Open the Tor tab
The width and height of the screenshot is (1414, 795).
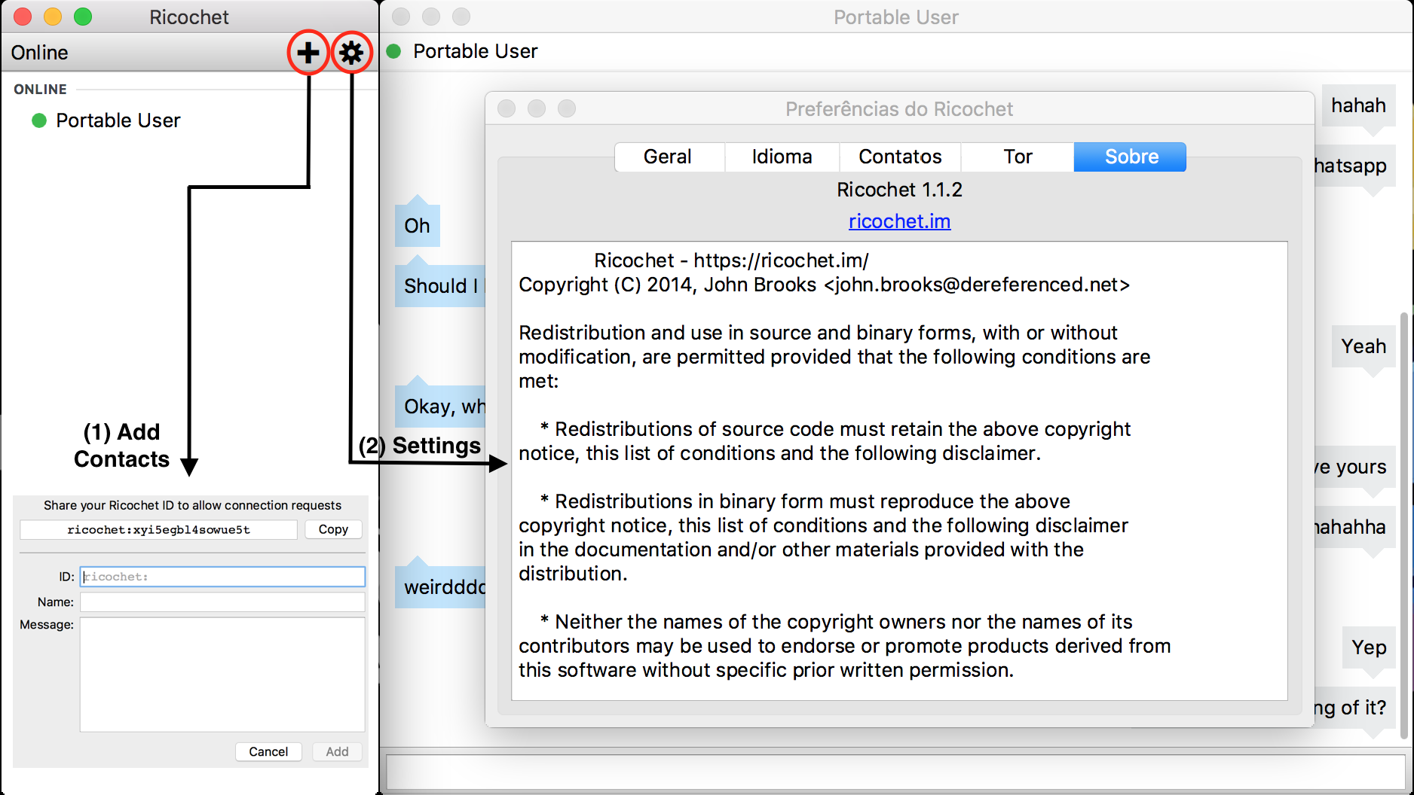pyautogui.click(x=1018, y=157)
